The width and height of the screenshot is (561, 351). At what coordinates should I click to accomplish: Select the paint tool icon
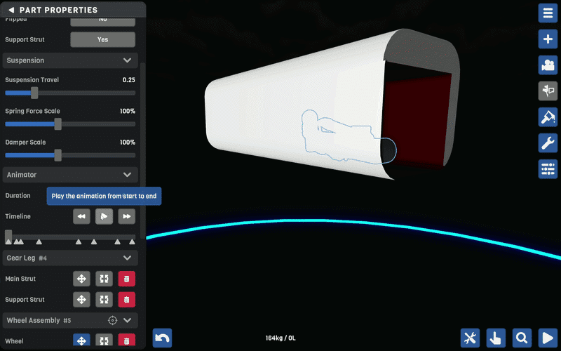pos(548,117)
